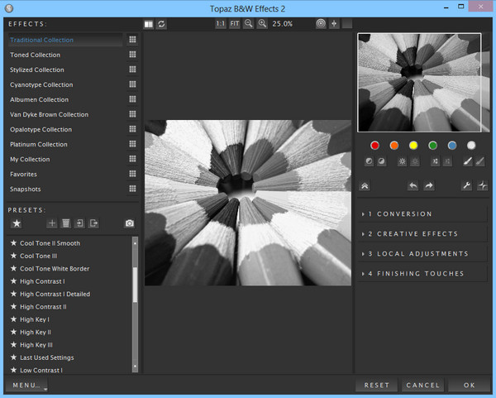Click the navigator preview thumbnail
The width and height of the screenshot is (496, 398).
(x=419, y=83)
